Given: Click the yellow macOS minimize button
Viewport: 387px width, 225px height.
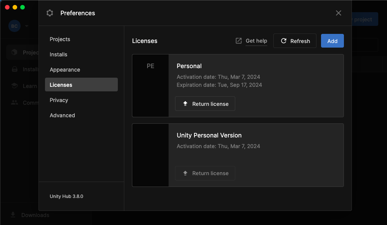Looking at the screenshot, I should pyautogui.click(x=15, y=7).
